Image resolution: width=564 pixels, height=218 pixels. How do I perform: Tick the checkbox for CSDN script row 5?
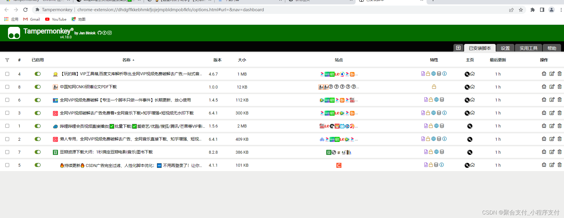click(7, 165)
